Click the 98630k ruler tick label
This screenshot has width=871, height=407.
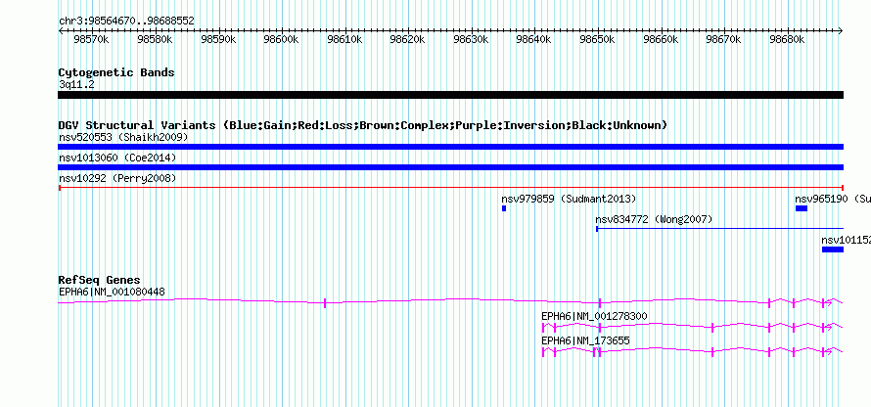coord(471,40)
